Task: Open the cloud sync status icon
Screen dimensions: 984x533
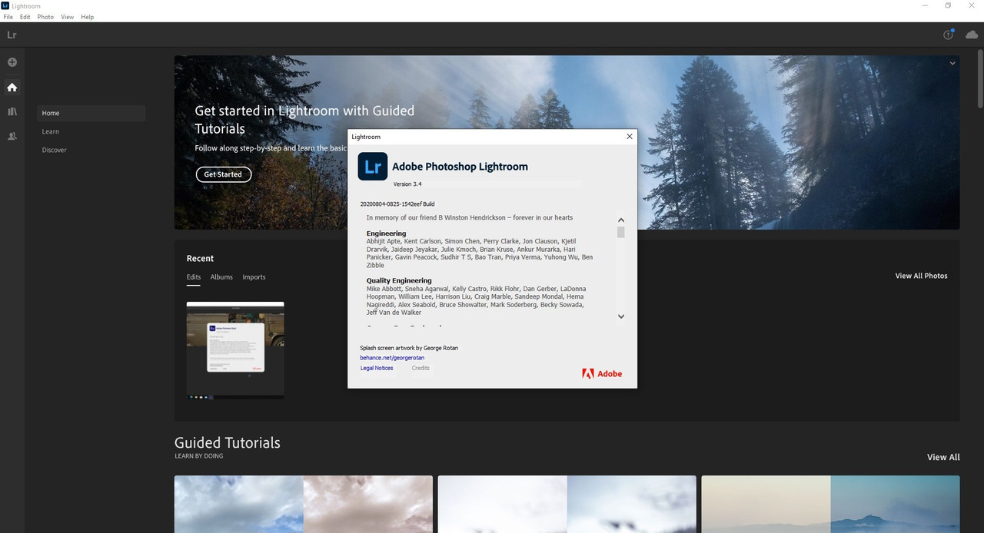Action: tap(972, 35)
